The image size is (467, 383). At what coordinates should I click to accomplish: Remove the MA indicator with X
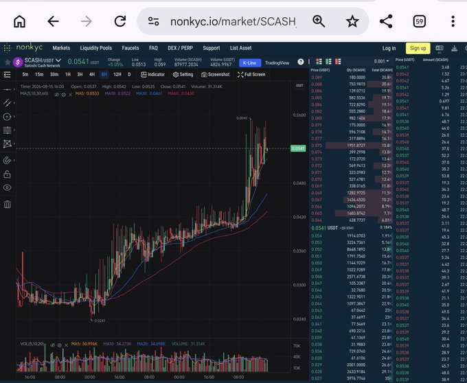coord(71,95)
